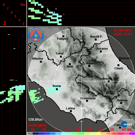This screenshot has height=135, width=135.
Task: Select the Isernia city marker
Action: point(121,103)
